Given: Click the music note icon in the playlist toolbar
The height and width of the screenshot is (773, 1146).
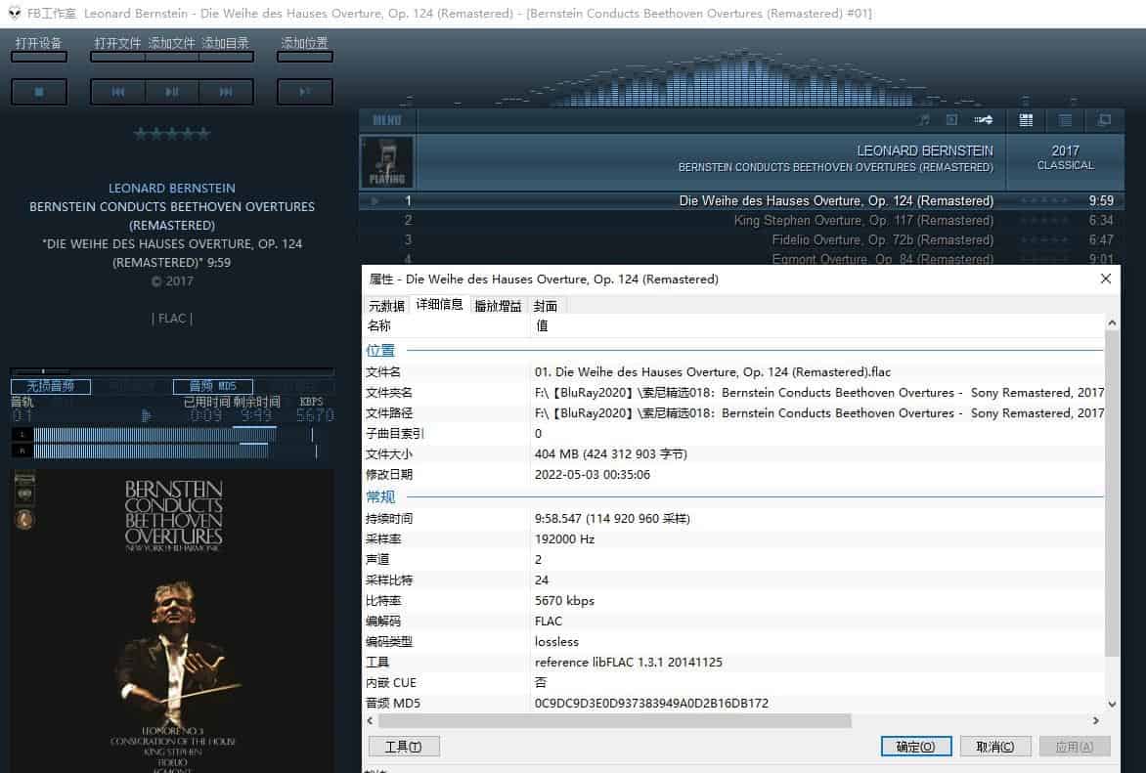Looking at the screenshot, I should [x=924, y=120].
